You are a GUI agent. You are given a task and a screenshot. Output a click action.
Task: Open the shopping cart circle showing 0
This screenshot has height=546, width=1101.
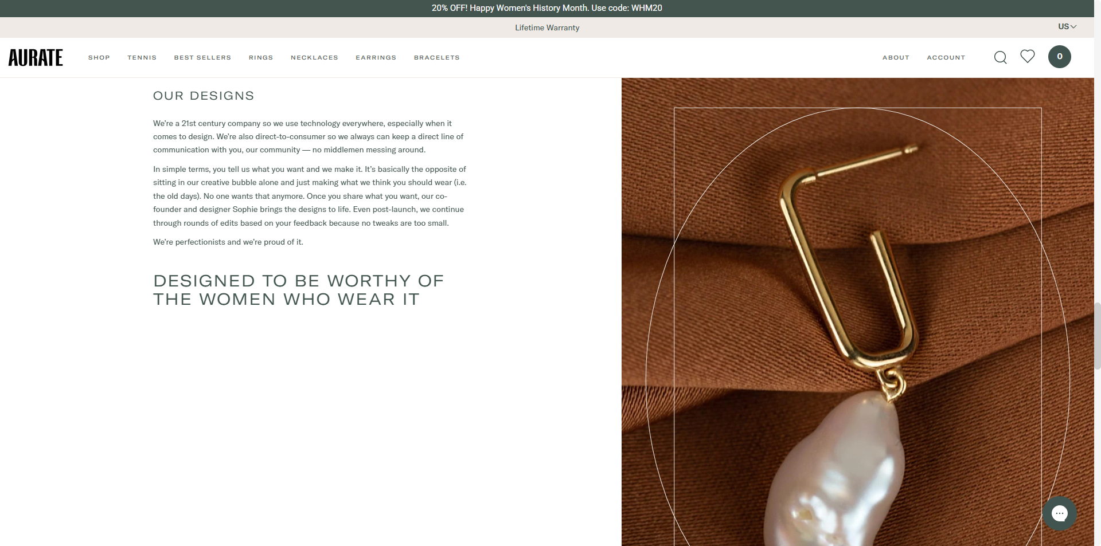(1060, 57)
